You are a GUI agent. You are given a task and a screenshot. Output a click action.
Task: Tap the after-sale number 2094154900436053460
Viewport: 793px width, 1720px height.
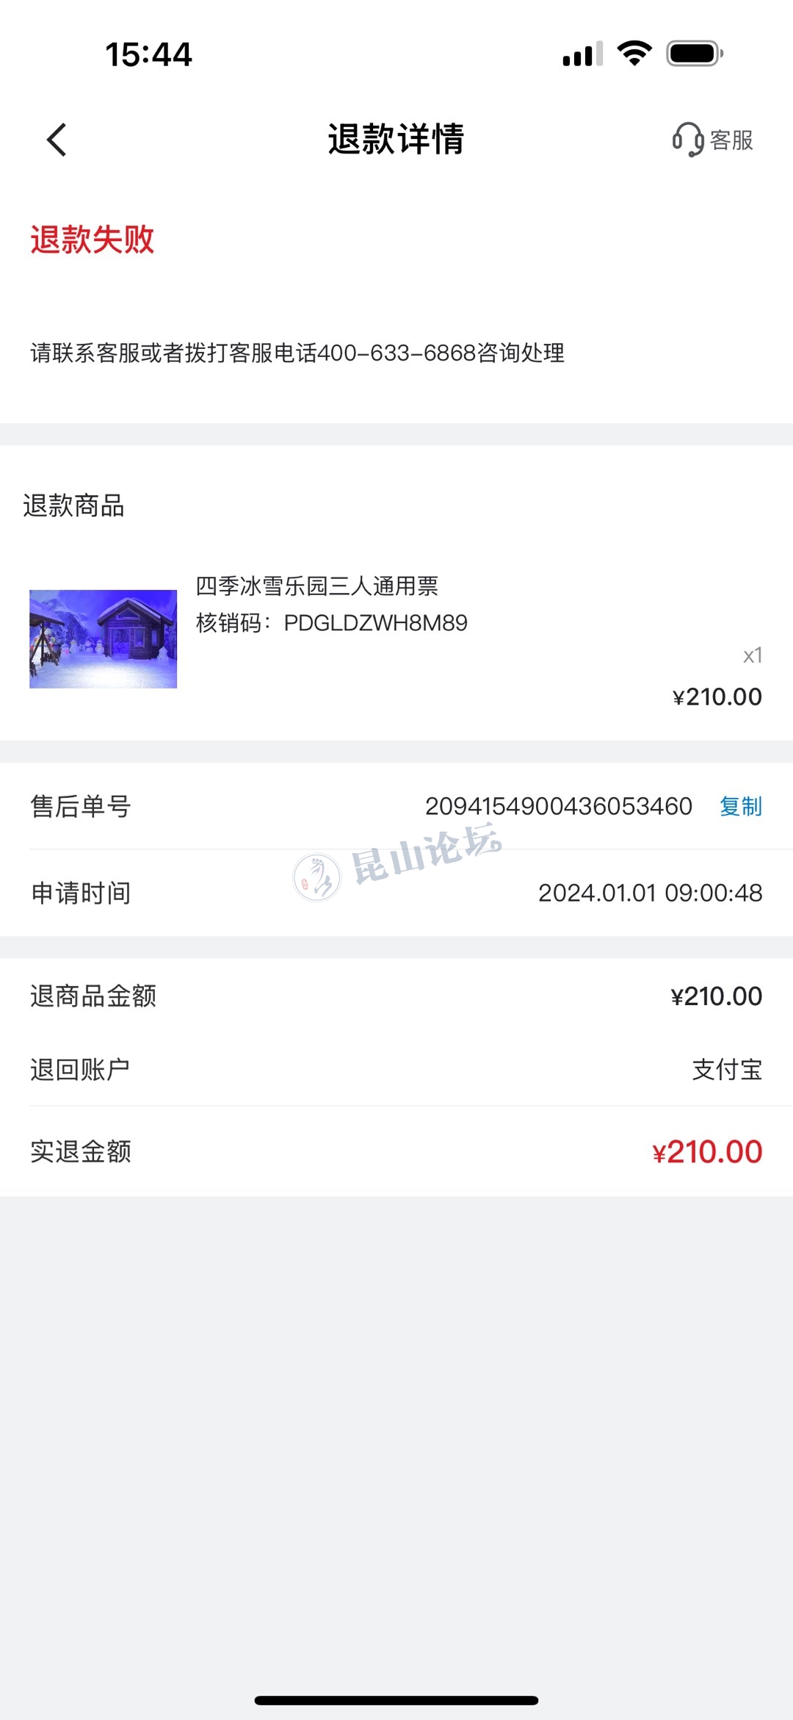559,806
